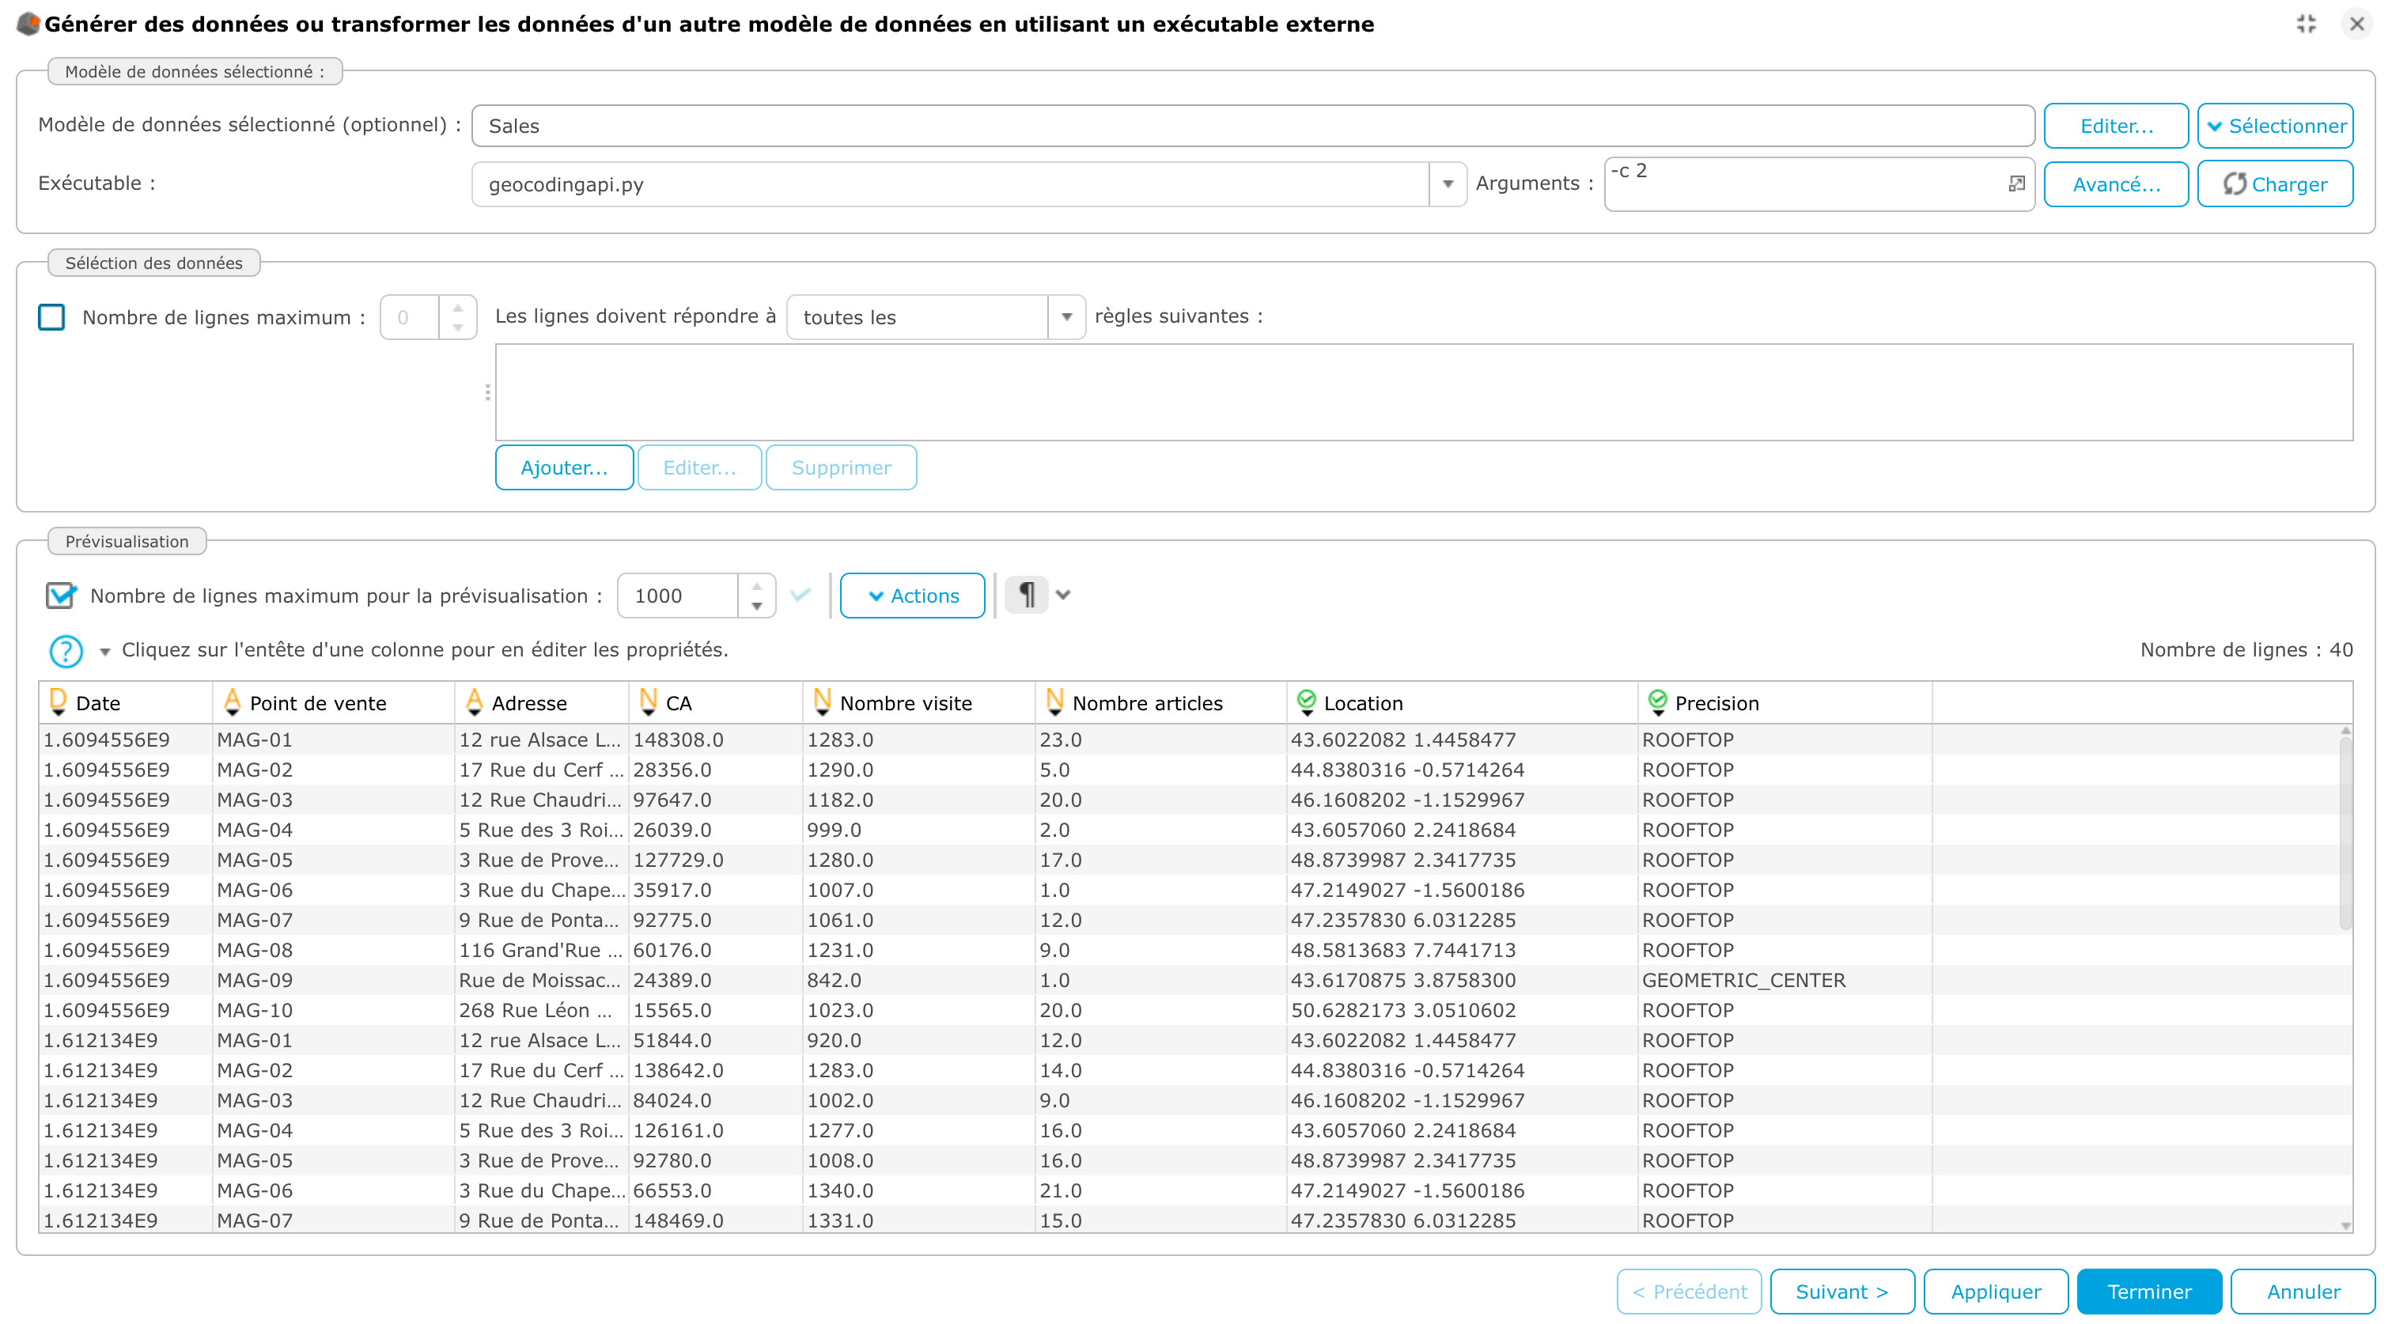The width and height of the screenshot is (2392, 1324).
Task: Click the < Précédent button
Action: 1688,1291
